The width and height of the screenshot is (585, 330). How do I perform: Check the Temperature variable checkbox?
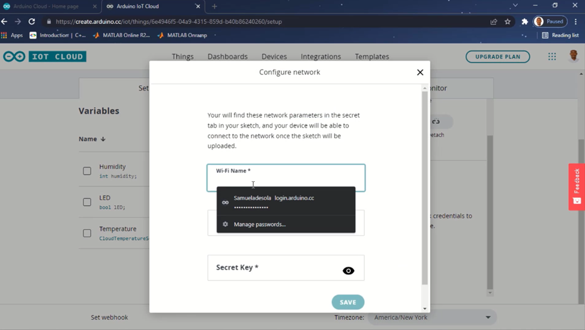click(87, 233)
